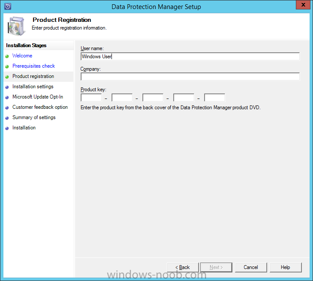Select the Microsoft Update Opt-In stage
313x281 pixels.
tap(38, 97)
